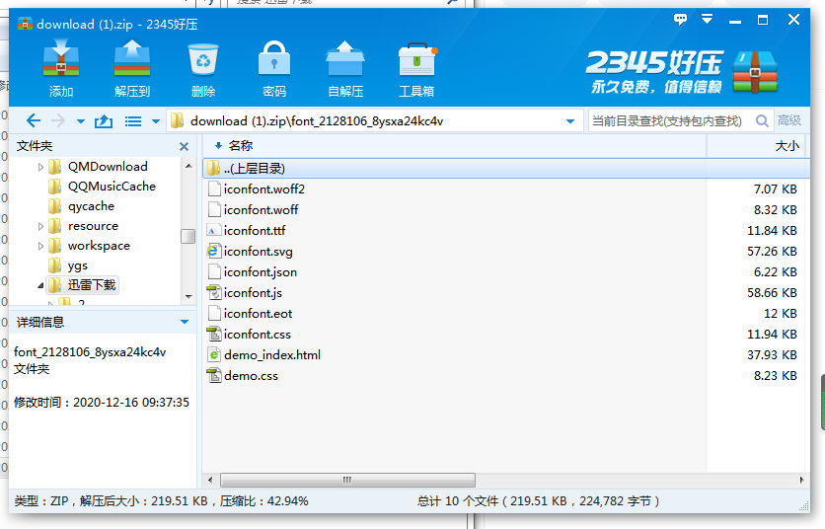Select the iconfont.json file
Image resolution: width=825 pixels, height=529 pixels.
click(505, 272)
